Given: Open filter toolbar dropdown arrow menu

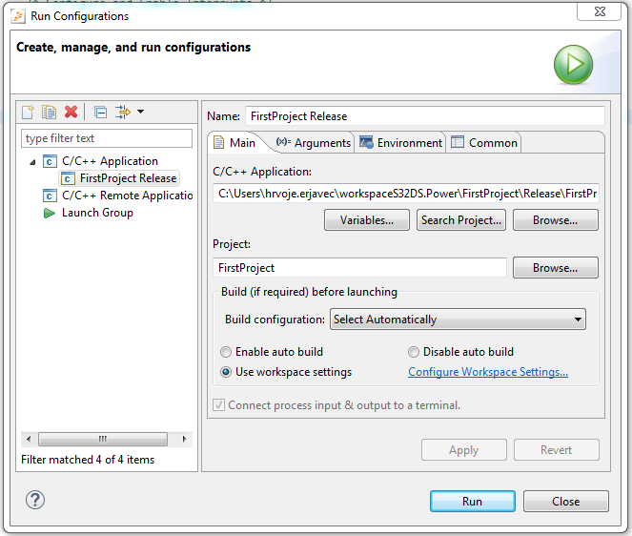Looking at the screenshot, I should 141,113.
